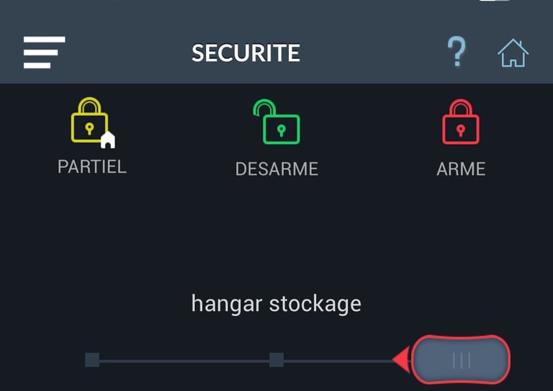Open the hamburger menu
Screen dimensions: 553x391
coord(44,53)
